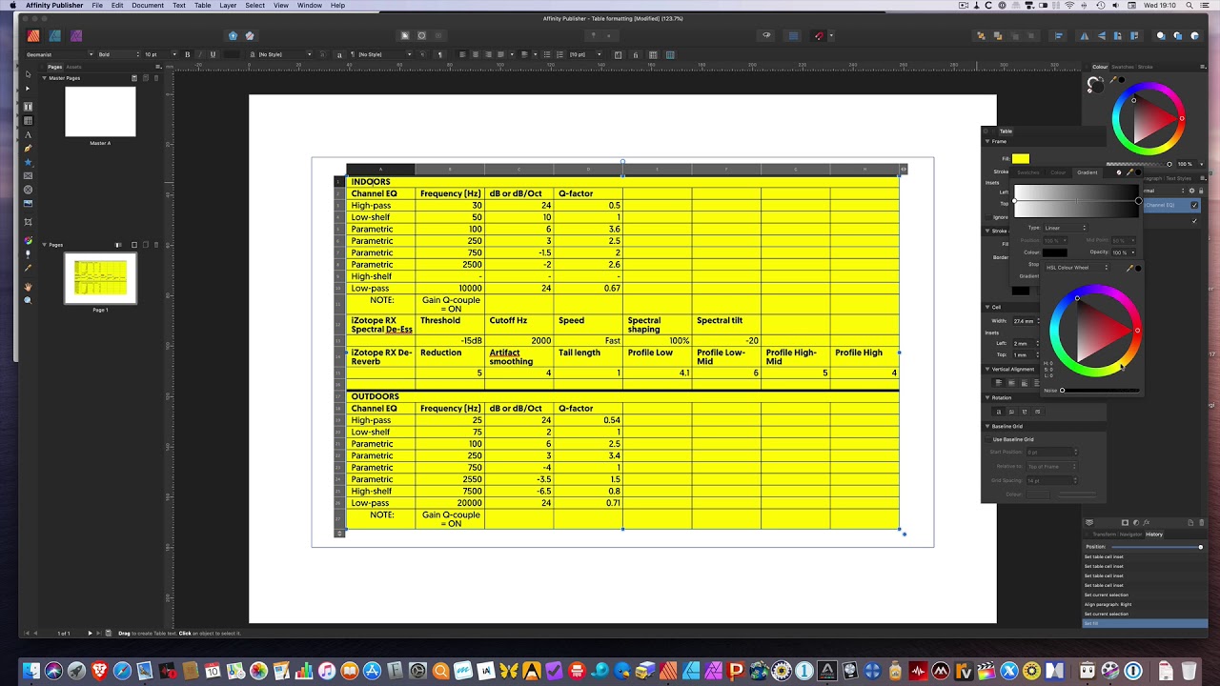The image size is (1220, 686).
Task: Select Master A thumbnail
Action: (x=100, y=111)
